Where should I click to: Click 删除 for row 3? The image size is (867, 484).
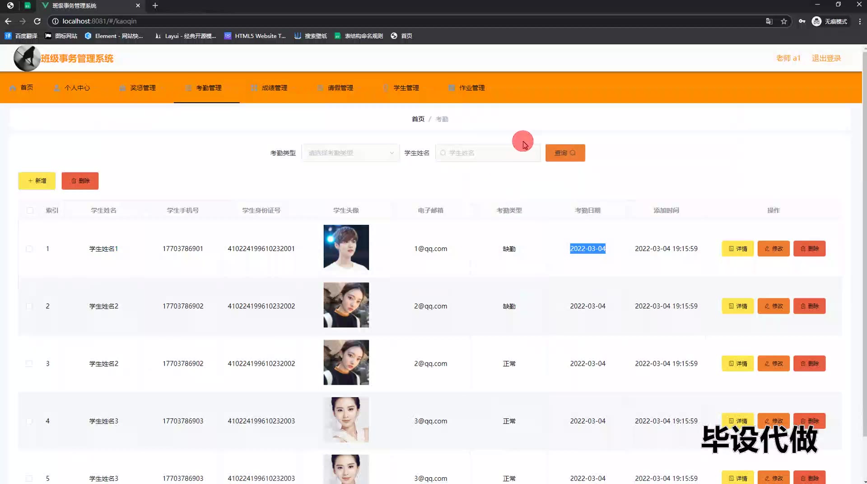pos(810,363)
